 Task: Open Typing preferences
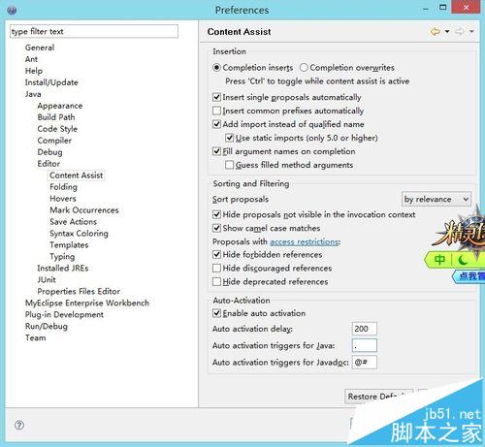coord(62,257)
